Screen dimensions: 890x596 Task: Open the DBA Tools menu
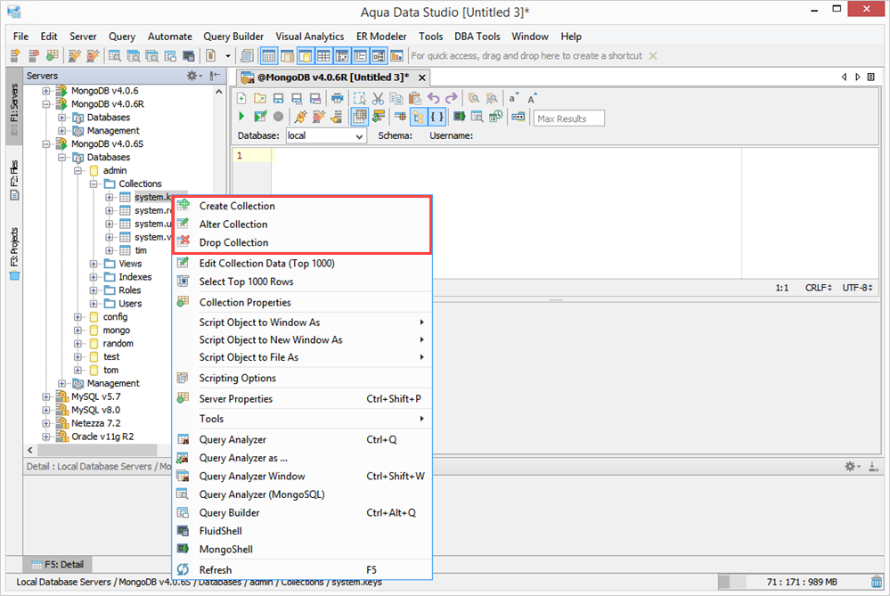pyautogui.click(x=478, y=37)
